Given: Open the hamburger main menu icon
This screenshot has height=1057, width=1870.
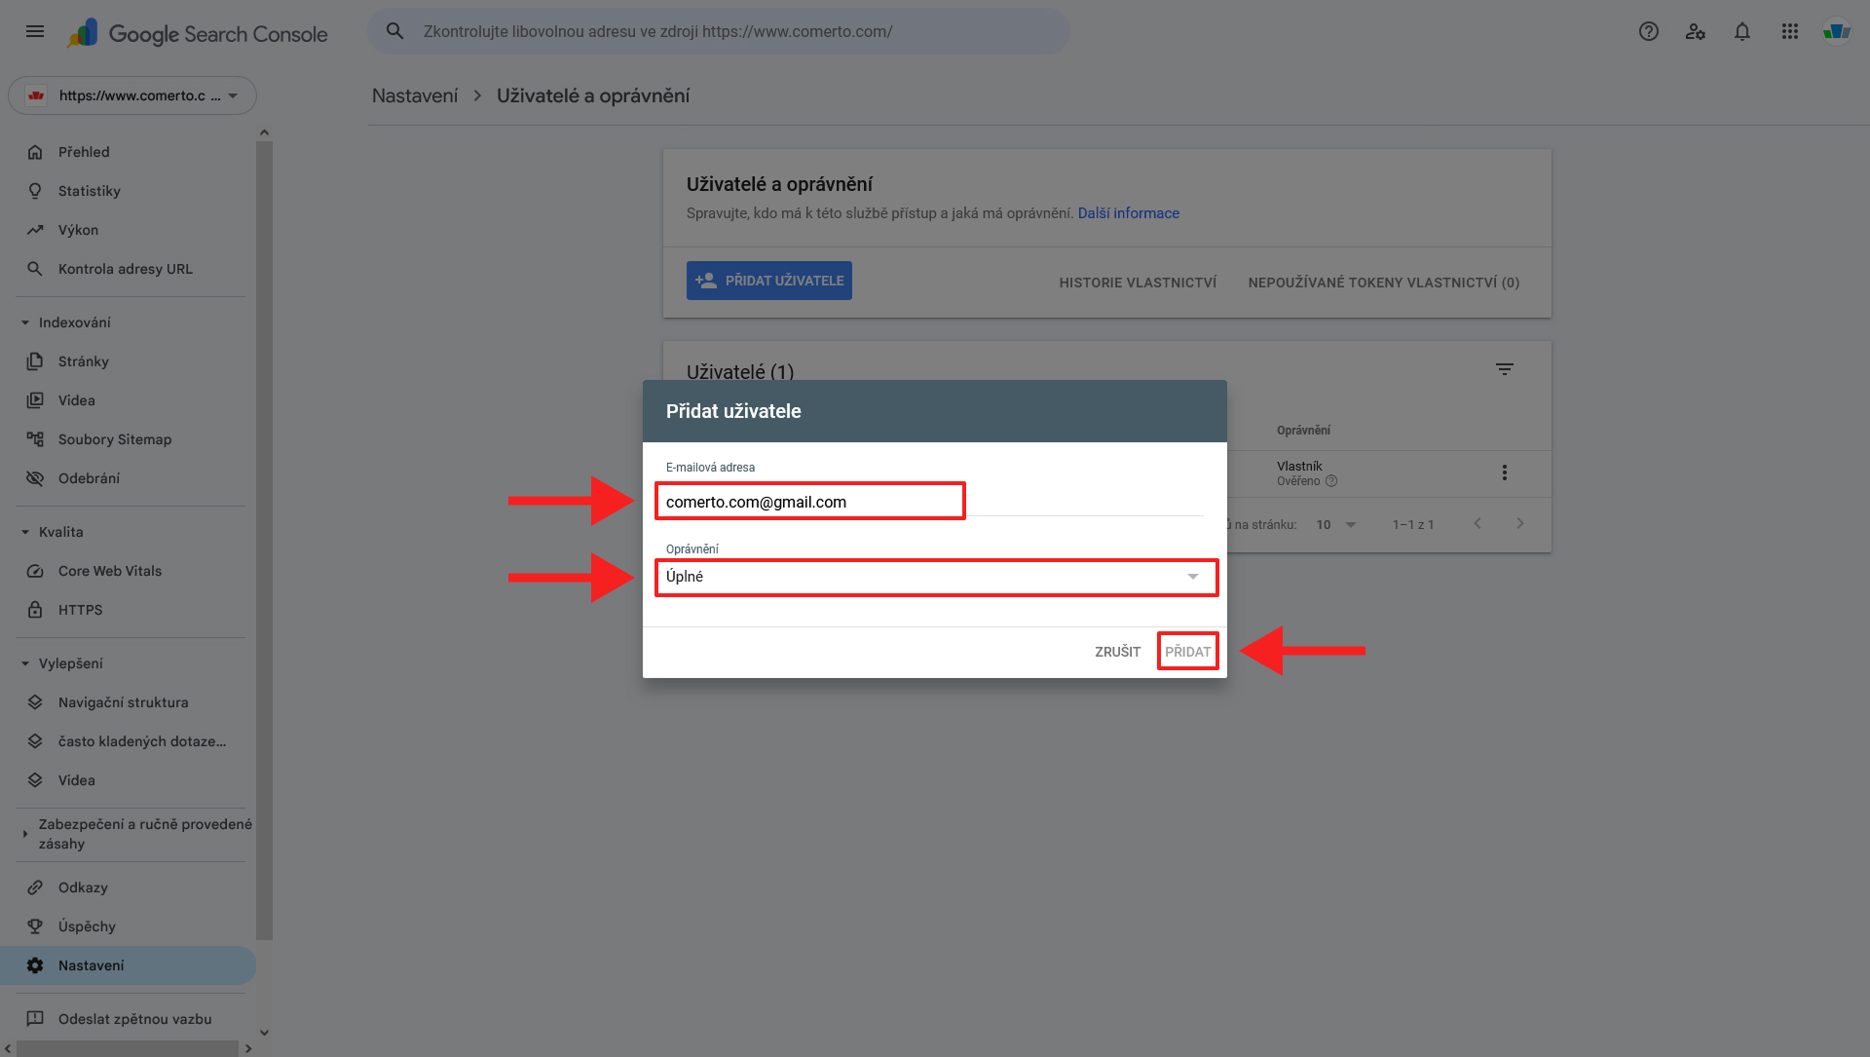Looking at the screenshot, I should pyautogui.click(x=35, y=31).
